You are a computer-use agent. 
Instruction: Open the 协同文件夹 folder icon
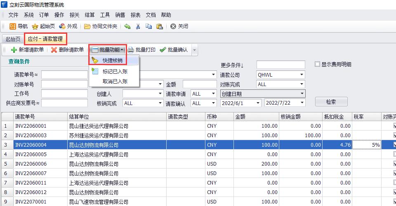(87, 26)
